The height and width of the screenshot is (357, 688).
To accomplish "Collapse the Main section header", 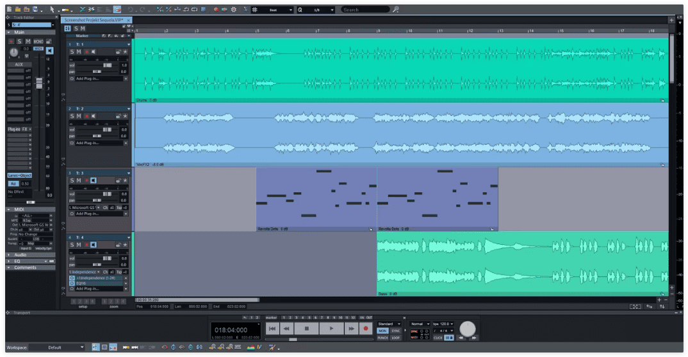I will [x=30, y=32].
